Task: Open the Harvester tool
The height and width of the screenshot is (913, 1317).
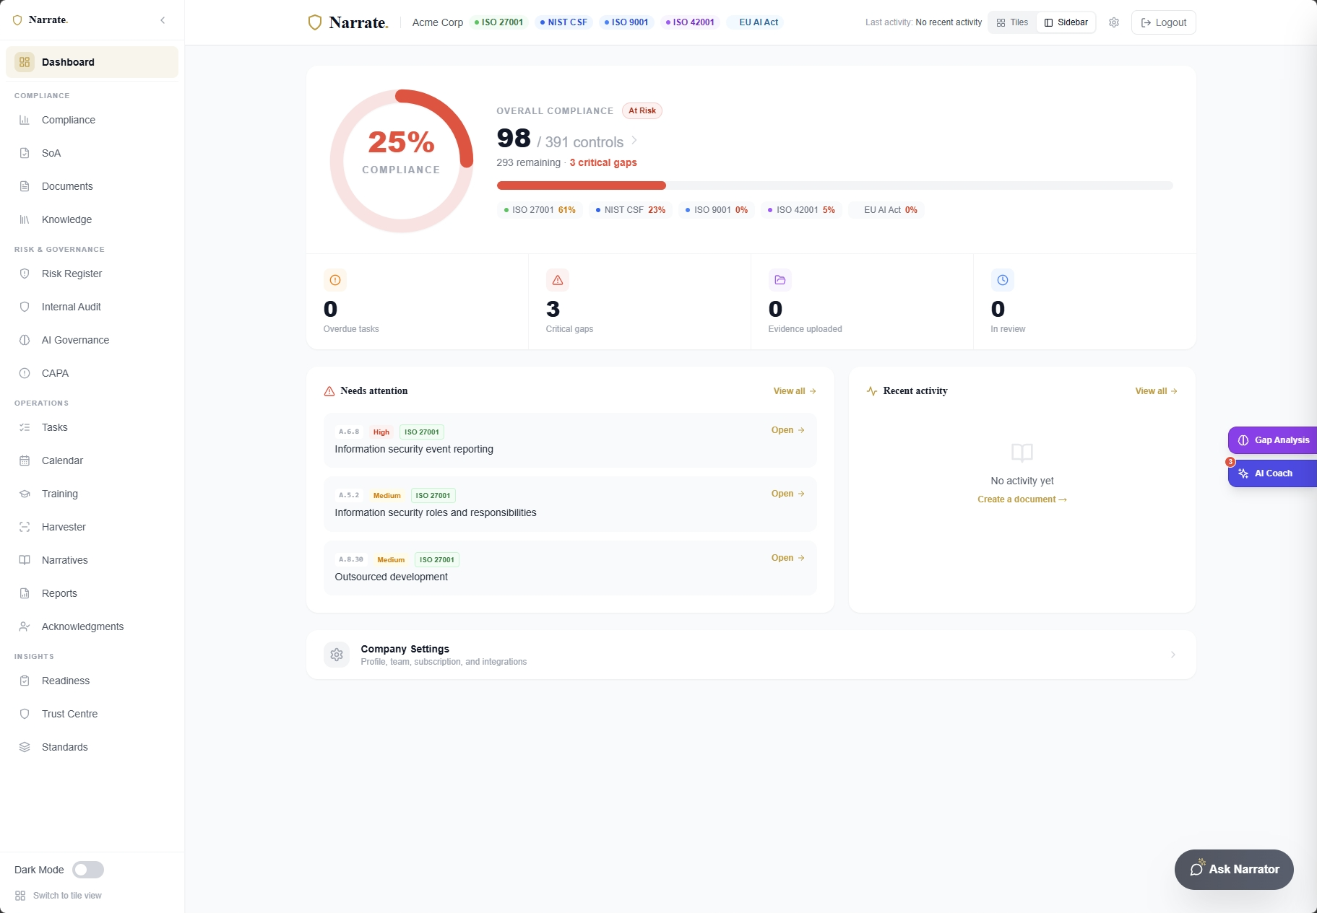Action: pyautogui.click(x=62, y=527)
